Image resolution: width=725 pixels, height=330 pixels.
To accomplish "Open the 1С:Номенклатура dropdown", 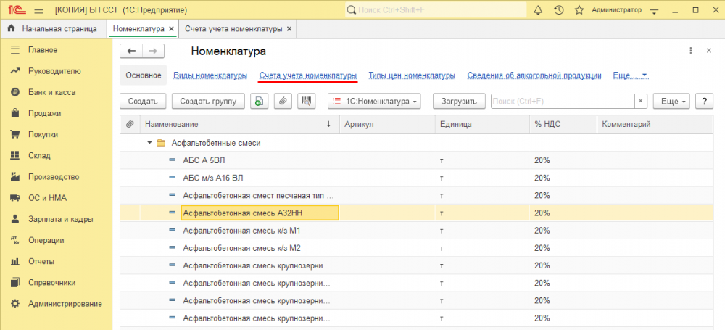I will click(374, 102).
